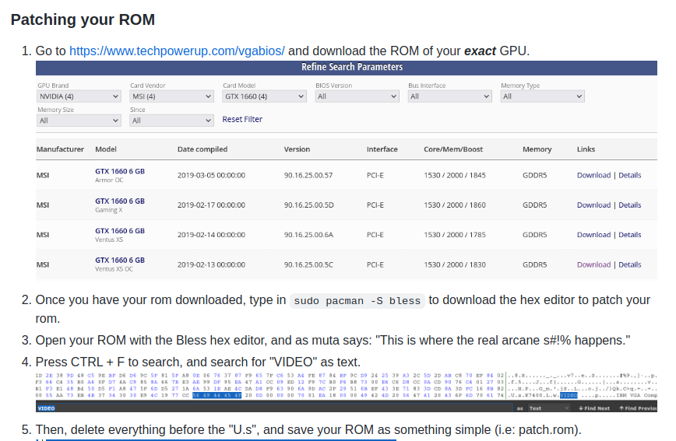The width and height of the screenshot is (676, 441).
Task: Open the GTX 1660 6 GB Gaming X model
Action: [120, 201]
